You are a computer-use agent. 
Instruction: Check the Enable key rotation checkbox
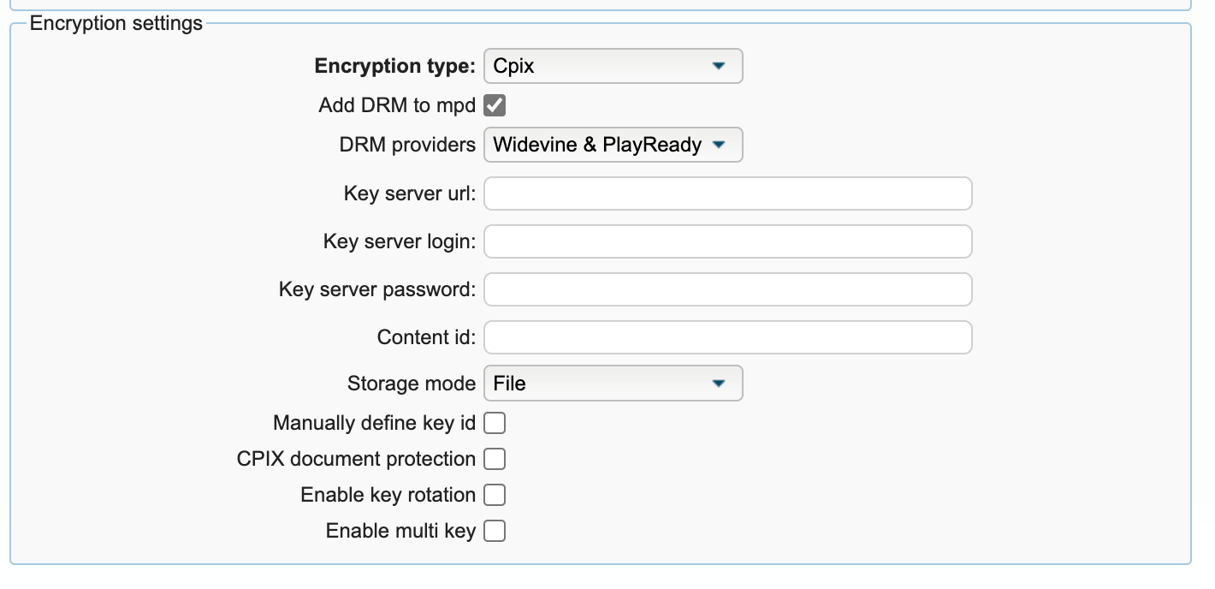coord(495,495)
